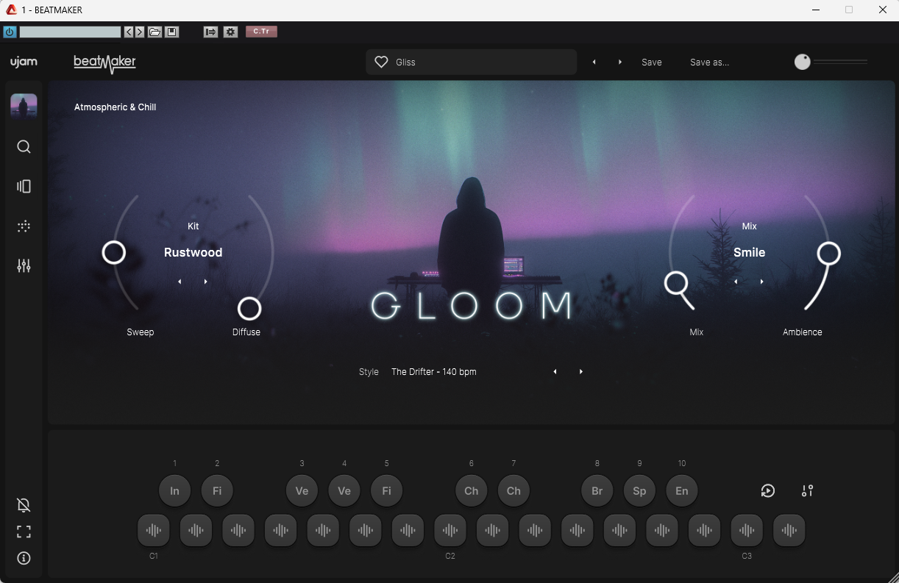Click Save as... button
The image size is (899, 583).
click(x=709, y=62)
